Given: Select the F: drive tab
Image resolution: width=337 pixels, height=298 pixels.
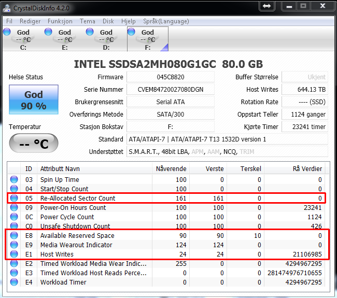Looking at the screenshot, I should [148, 39].
